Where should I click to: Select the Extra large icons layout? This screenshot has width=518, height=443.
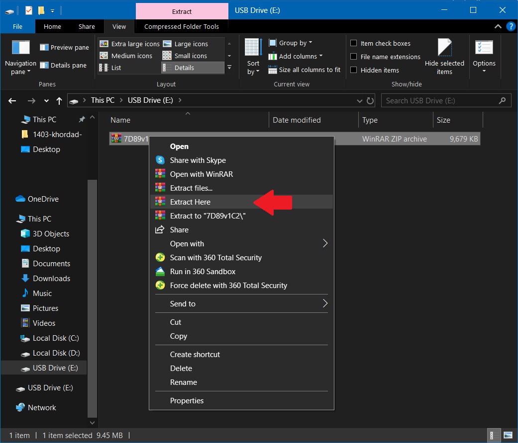point(129,44)
